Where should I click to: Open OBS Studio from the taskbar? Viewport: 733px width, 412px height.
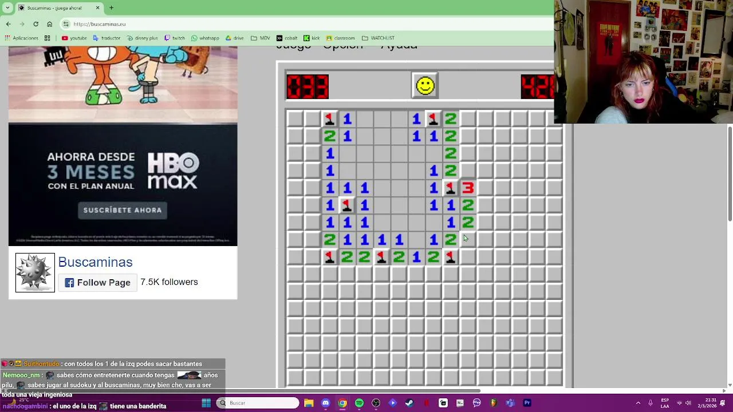[376, 403]
